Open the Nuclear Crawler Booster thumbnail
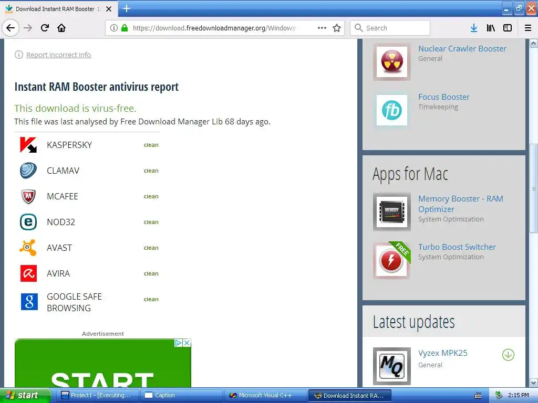The height and width of the screenshot is (403, 538). click(392, 62)
